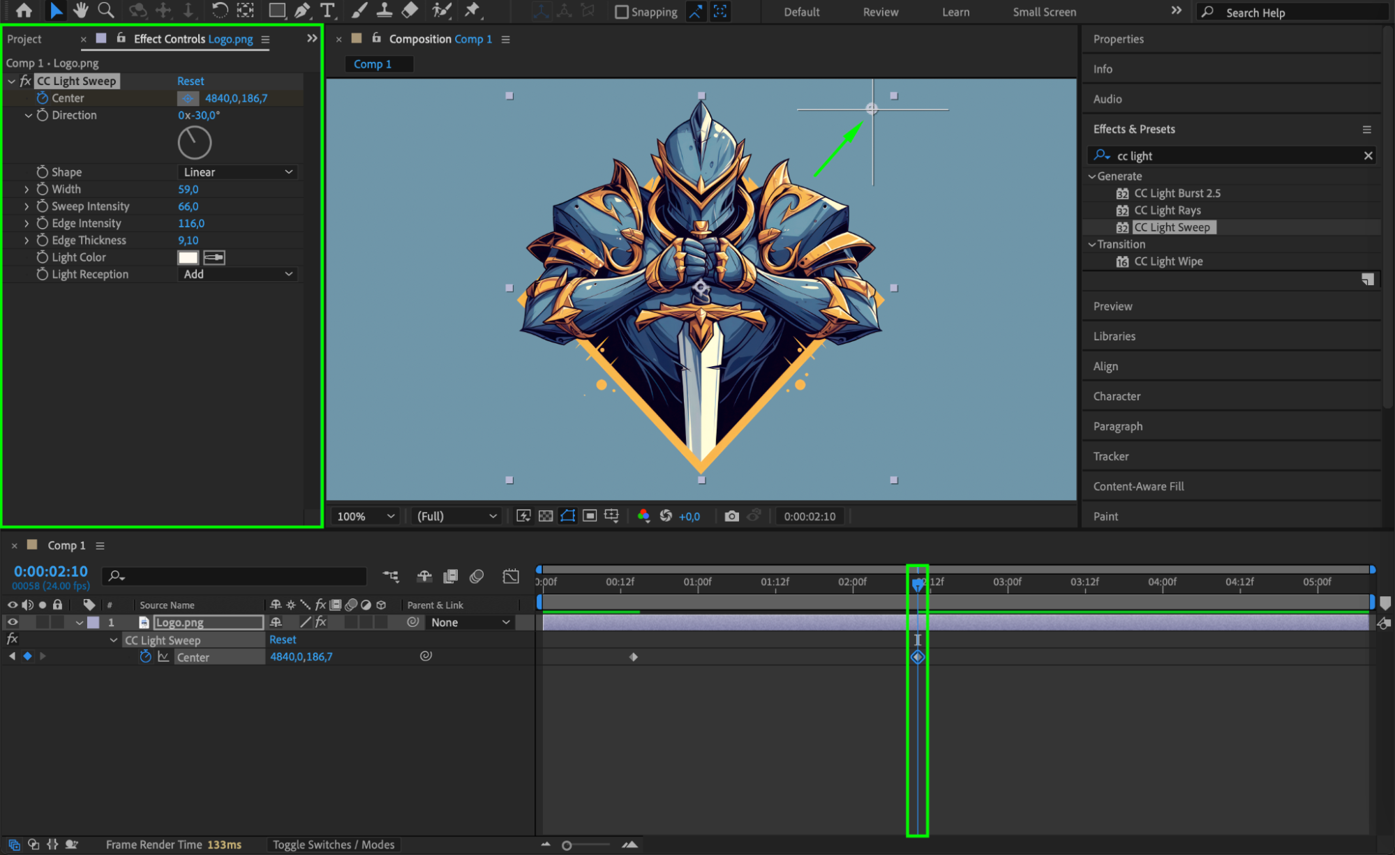
Task: Click Reset for CC Light Sweep in Effect Controls
Action: [x=191, y=81]
